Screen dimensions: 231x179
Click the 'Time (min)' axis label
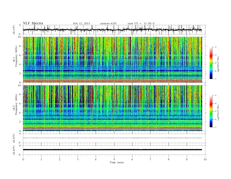tap(117, 162)
